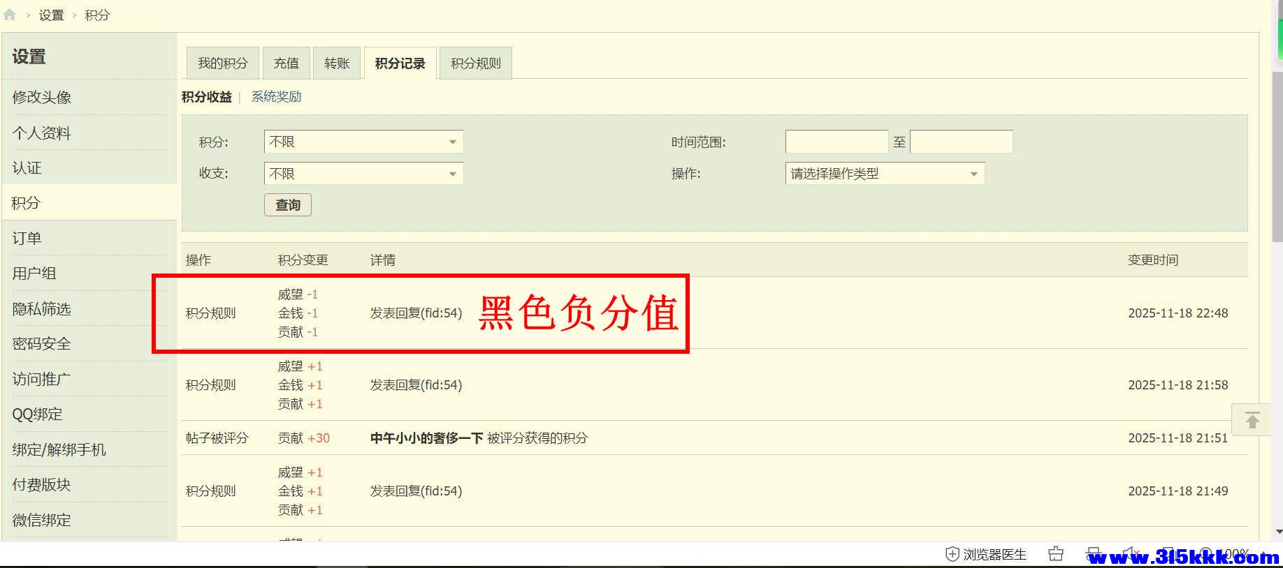This screenshot has height=568, width=1283.
Task: Switch to the 充值 tab
Action: tap(287, 63)
